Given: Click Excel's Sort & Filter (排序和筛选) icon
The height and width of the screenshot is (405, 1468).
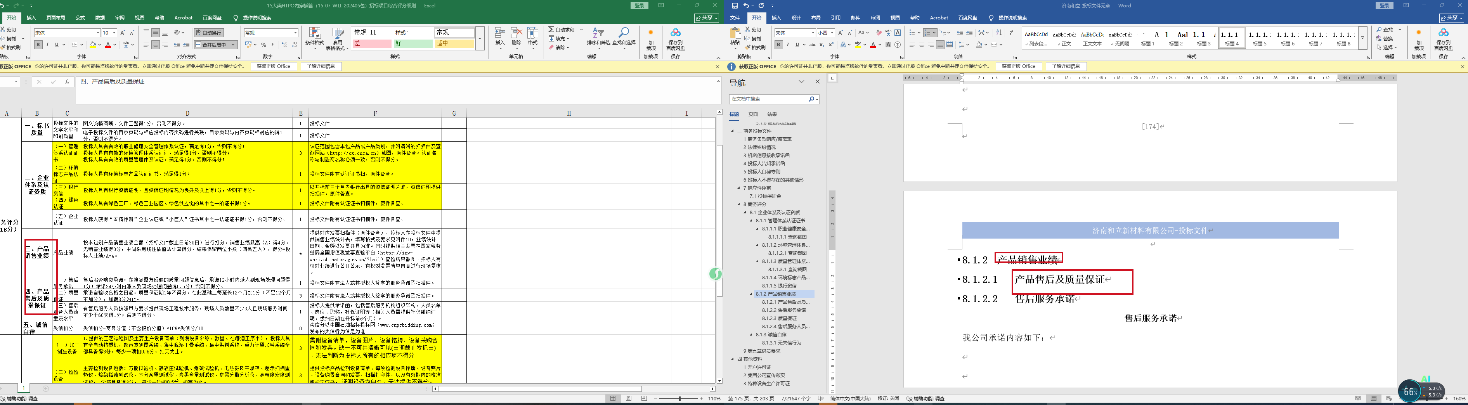Looking at the screenshot, I should pos(598,36).
